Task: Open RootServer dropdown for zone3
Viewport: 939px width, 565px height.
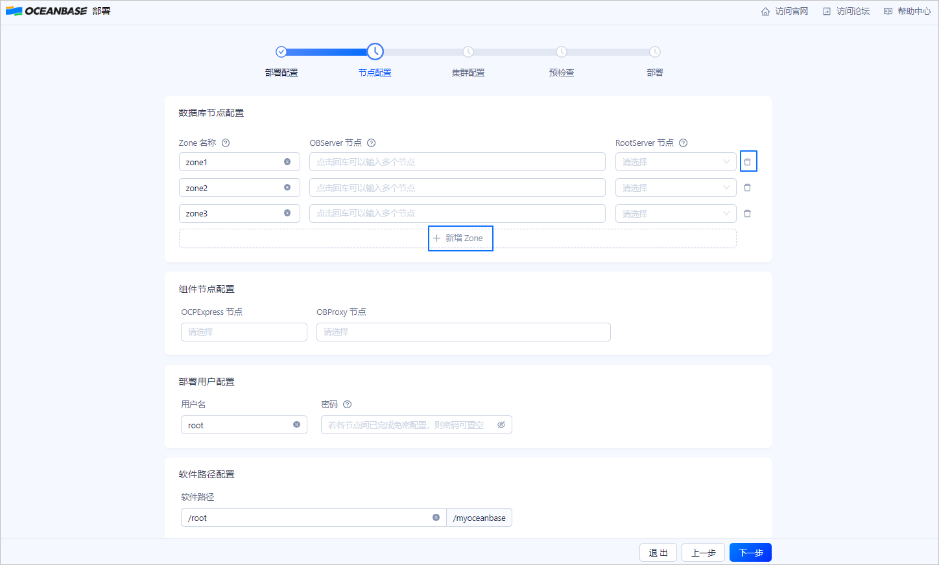Action: 676,213
